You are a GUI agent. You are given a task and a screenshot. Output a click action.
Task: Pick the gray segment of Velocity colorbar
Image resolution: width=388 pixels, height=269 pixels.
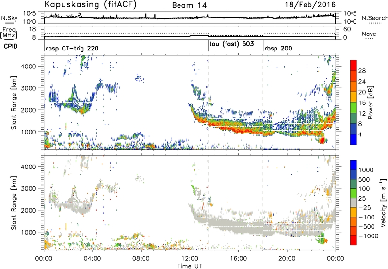pyautogui.click(x=354, y=202)
